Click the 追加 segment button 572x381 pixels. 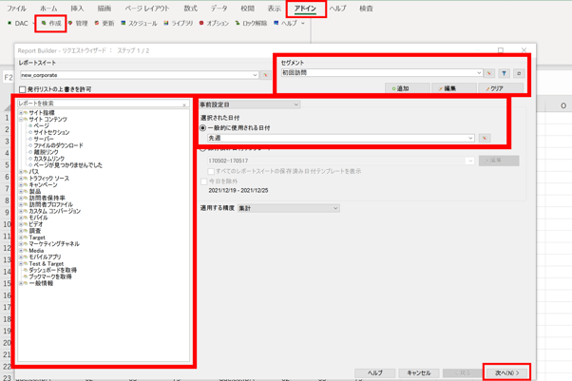click(408, 88)
